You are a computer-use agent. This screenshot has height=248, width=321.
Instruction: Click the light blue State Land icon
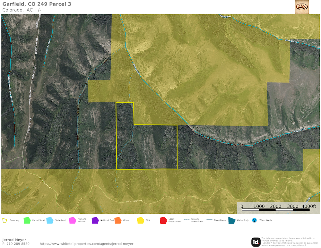50,220
